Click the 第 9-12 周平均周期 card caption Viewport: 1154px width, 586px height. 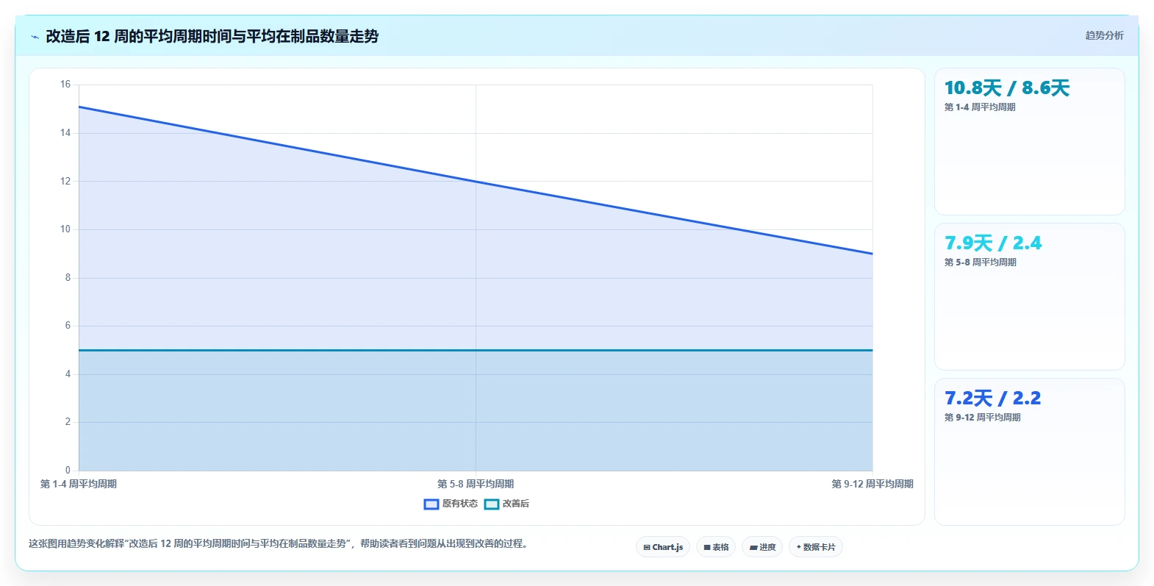(x=983, y=418)
